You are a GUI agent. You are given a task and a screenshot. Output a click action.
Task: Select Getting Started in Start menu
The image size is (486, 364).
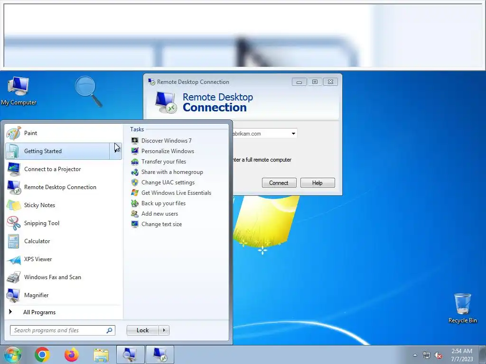click(57, 151)
